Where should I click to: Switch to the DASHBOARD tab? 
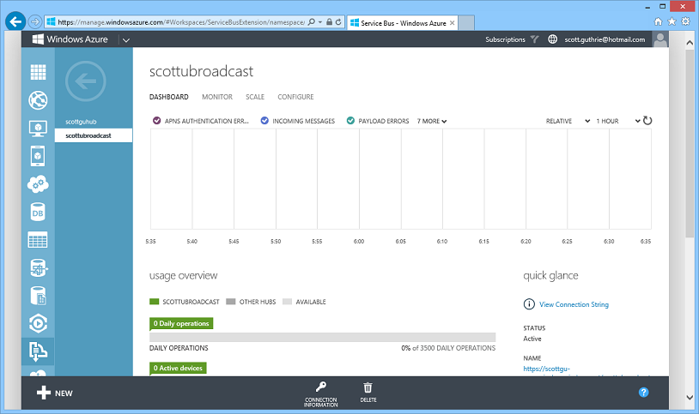tap(169, 97)
